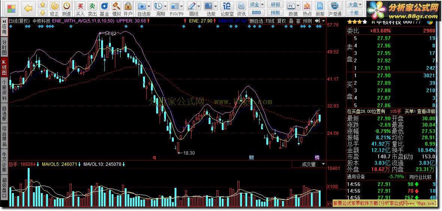Expand the 画线 dropdown arrow
The width and height of the screenshot is (442, 211).
point(199,6)
